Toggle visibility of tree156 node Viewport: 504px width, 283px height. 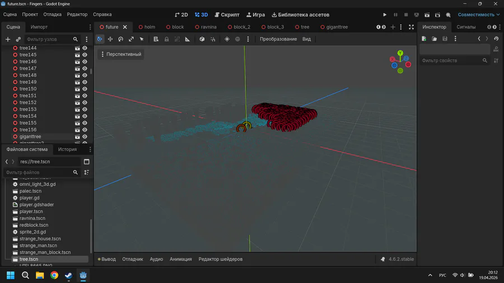click(x=85, y=130)
